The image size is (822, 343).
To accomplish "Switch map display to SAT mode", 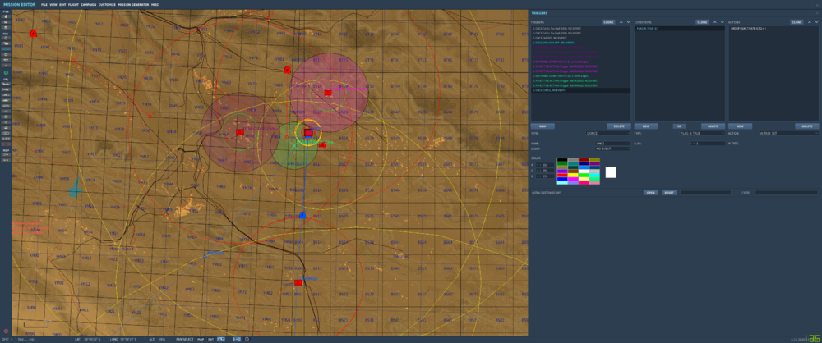I will pyautogui.click(x=210, y=338).
